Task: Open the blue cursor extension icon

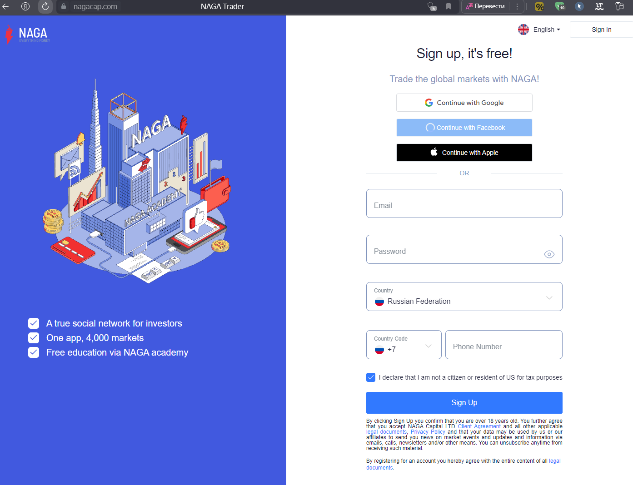Action: point(579,6)
